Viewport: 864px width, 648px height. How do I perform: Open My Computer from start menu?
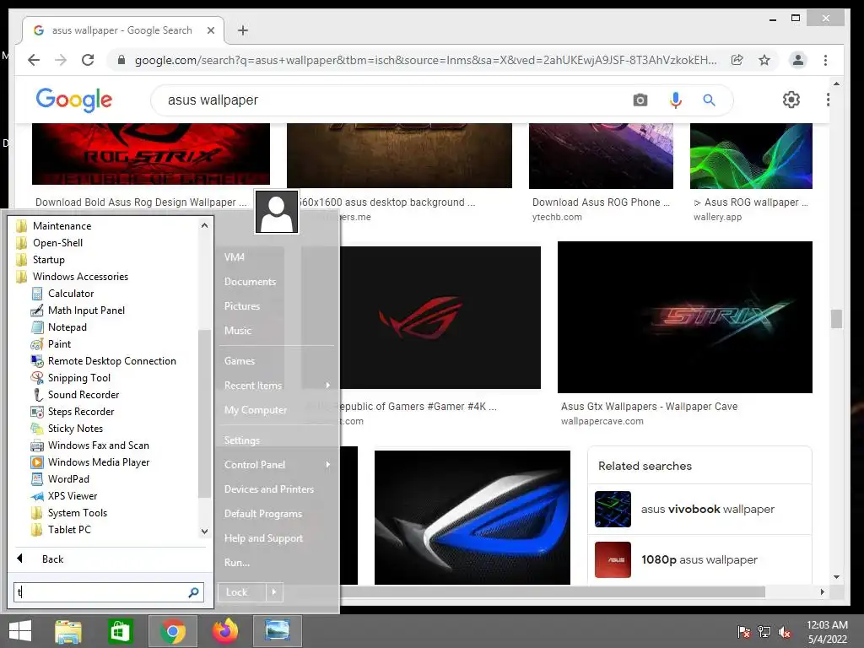click(x=256, y=410)
